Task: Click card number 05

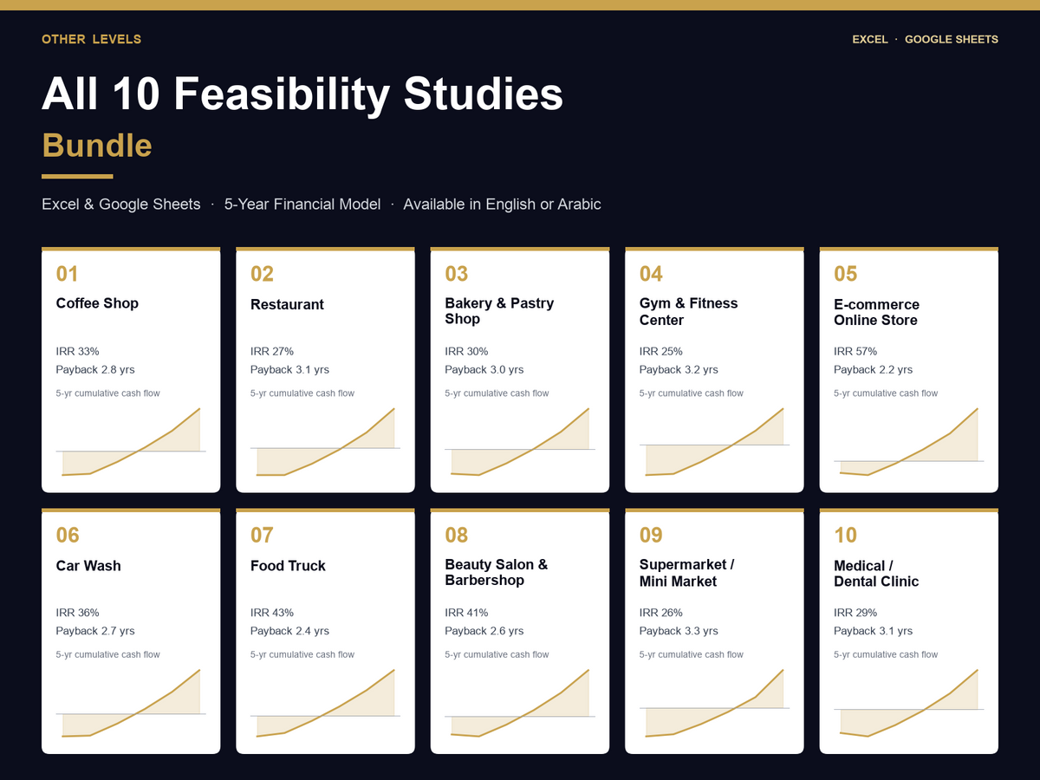Action: [846, 274]
